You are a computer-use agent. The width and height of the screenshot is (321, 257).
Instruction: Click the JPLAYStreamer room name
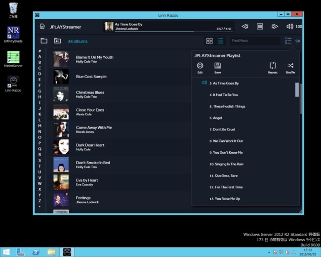65,27
